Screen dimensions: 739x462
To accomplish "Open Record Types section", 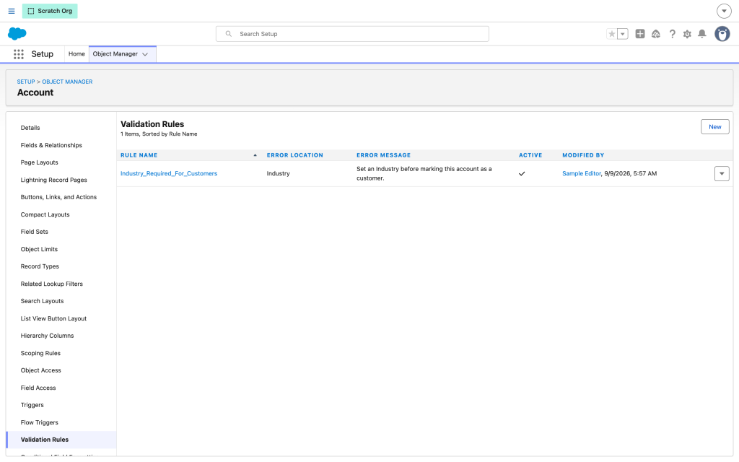I will 40,266.
